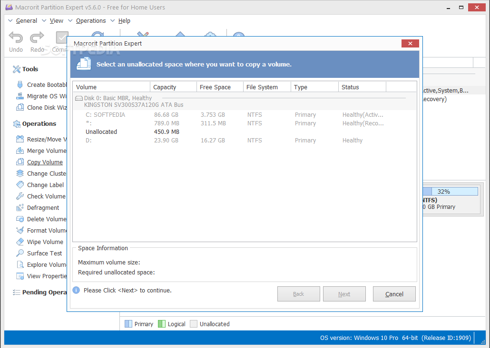Click the Defragment icon

20,207
